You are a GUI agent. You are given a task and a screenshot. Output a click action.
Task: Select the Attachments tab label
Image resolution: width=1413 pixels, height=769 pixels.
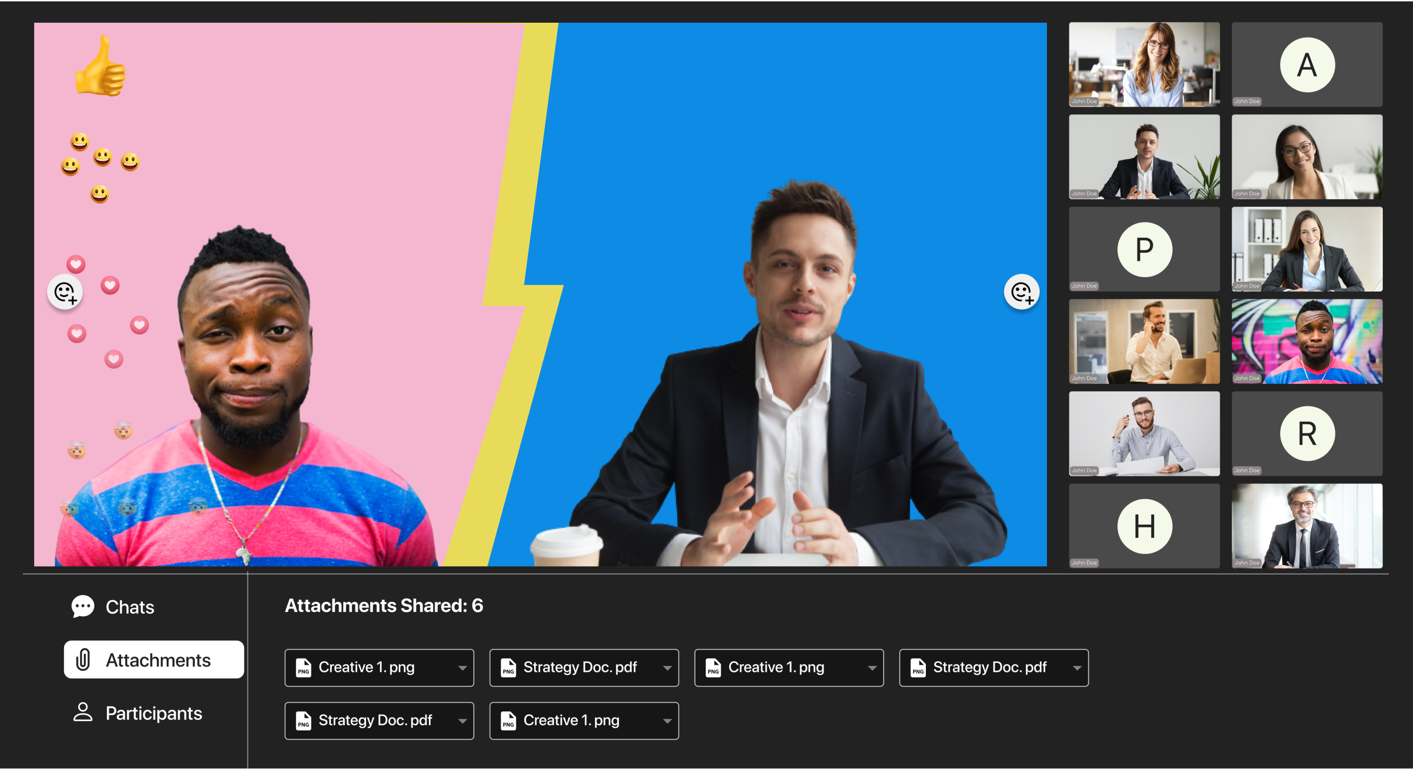(x=158, y=660)
